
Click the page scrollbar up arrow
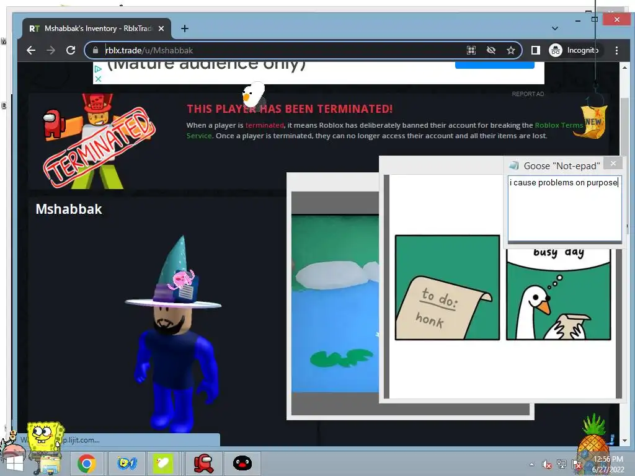(x=624, y=68)
